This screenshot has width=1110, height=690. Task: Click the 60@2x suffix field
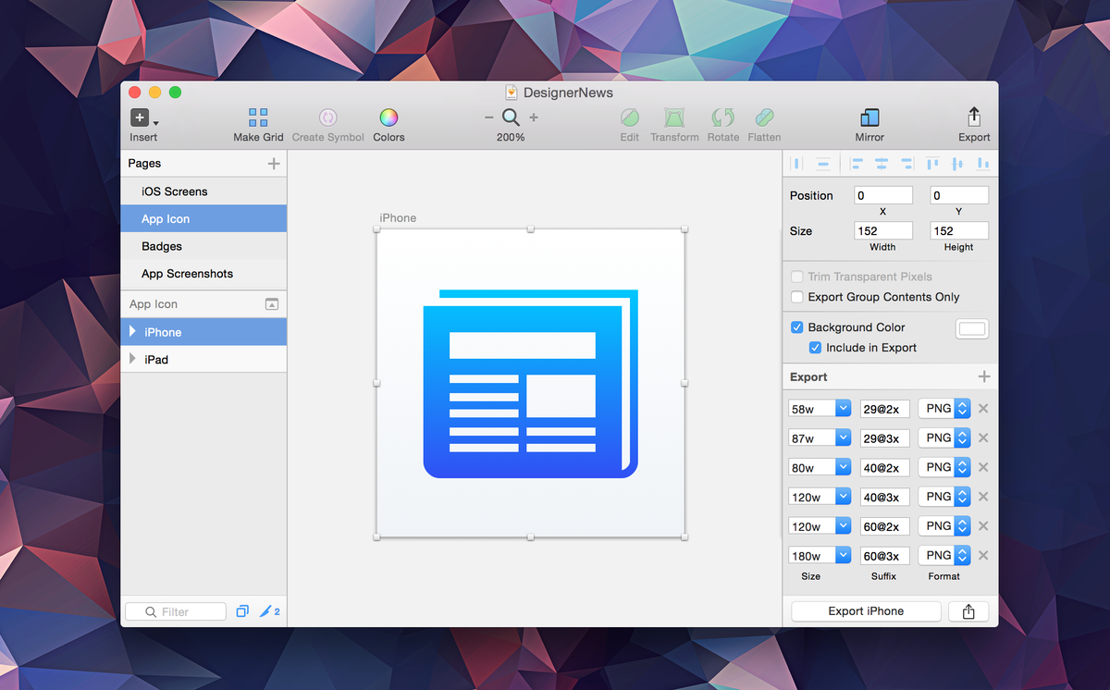pyautogui.click(x=885, y=526)
